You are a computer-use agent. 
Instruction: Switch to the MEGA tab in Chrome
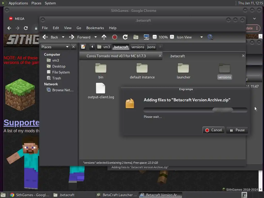17,19
